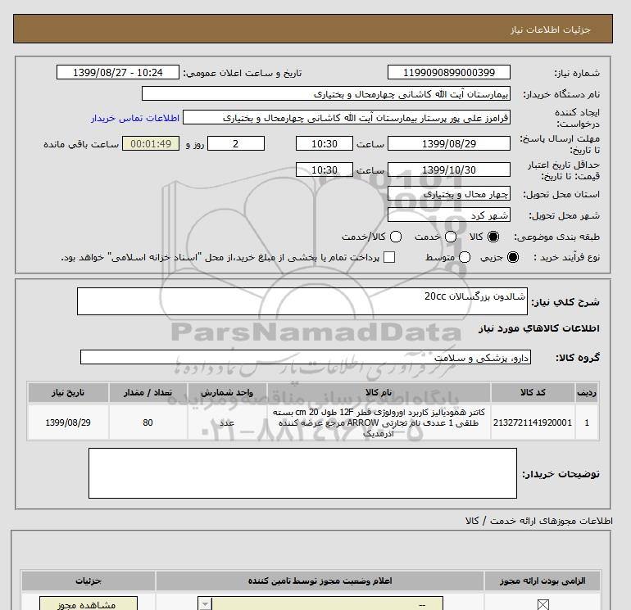Click the تاریخ نیاز column header
631x610 pixels.
pyautogui.click(x=68, y=392)
